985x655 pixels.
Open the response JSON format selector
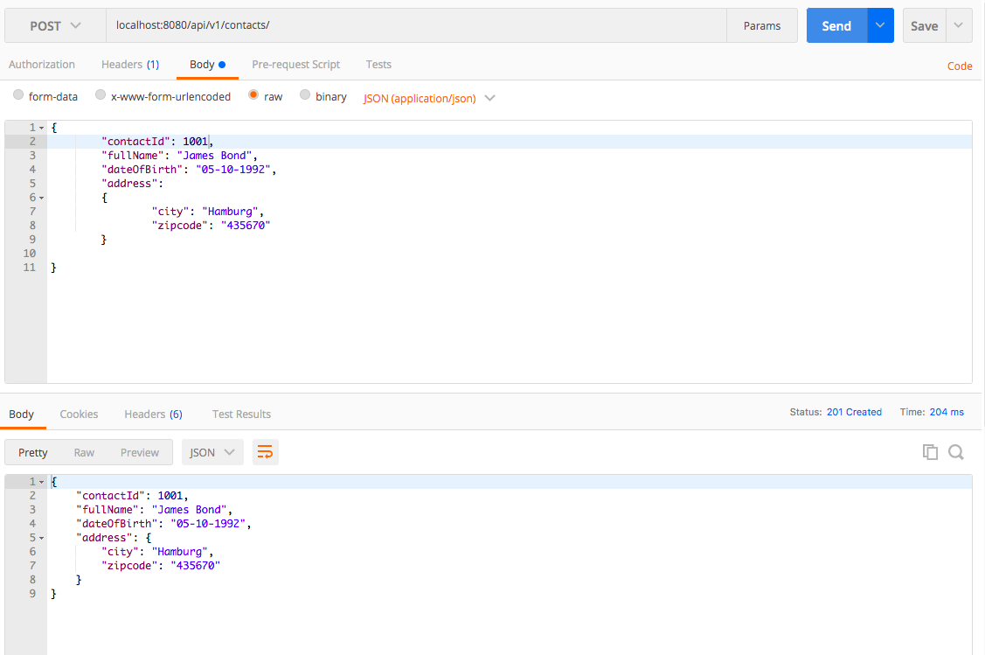pos(212,452)
